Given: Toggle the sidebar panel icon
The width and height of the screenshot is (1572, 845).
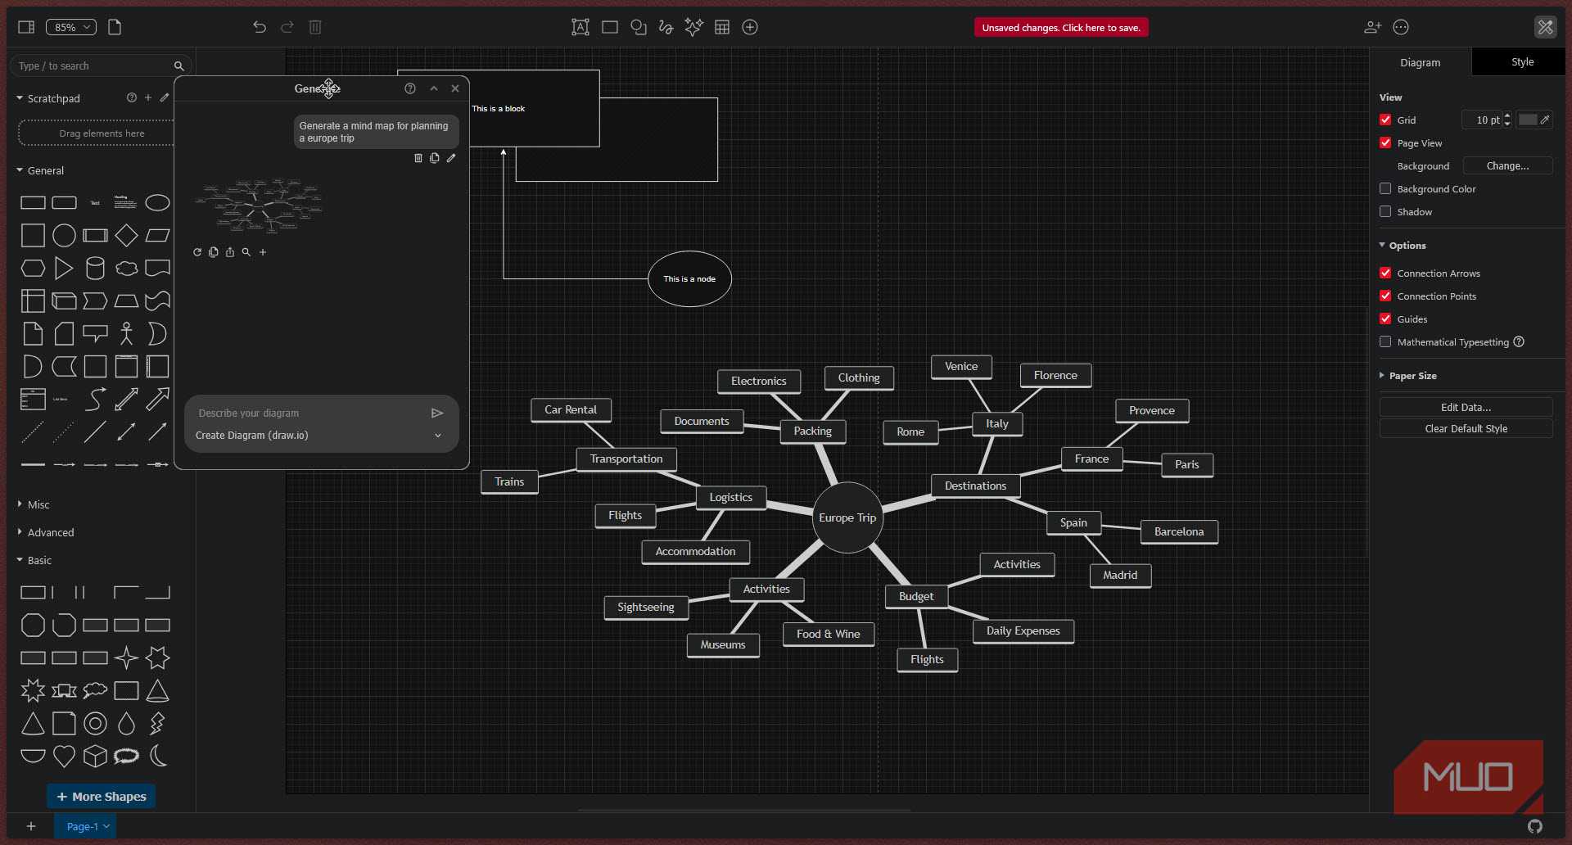Looking at the screenshot, I should click(26, 27).
